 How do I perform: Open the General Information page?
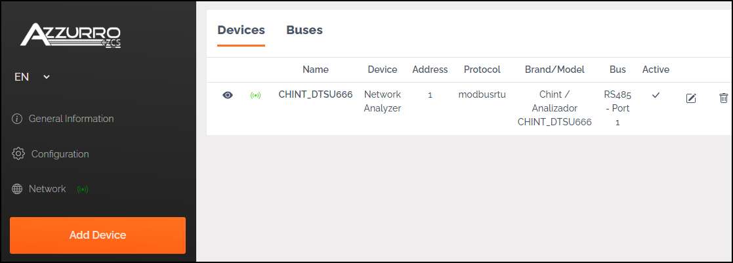pyautogui.click(x=71, y=119)
